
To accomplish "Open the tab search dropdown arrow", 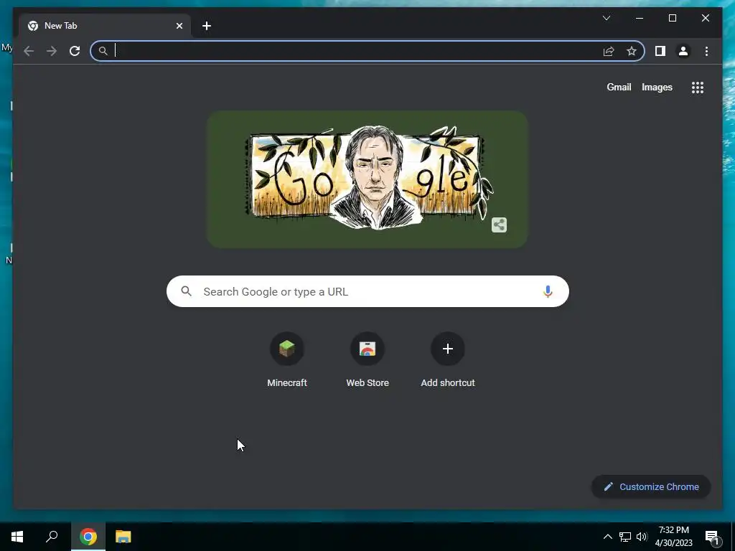I will 606,18.
